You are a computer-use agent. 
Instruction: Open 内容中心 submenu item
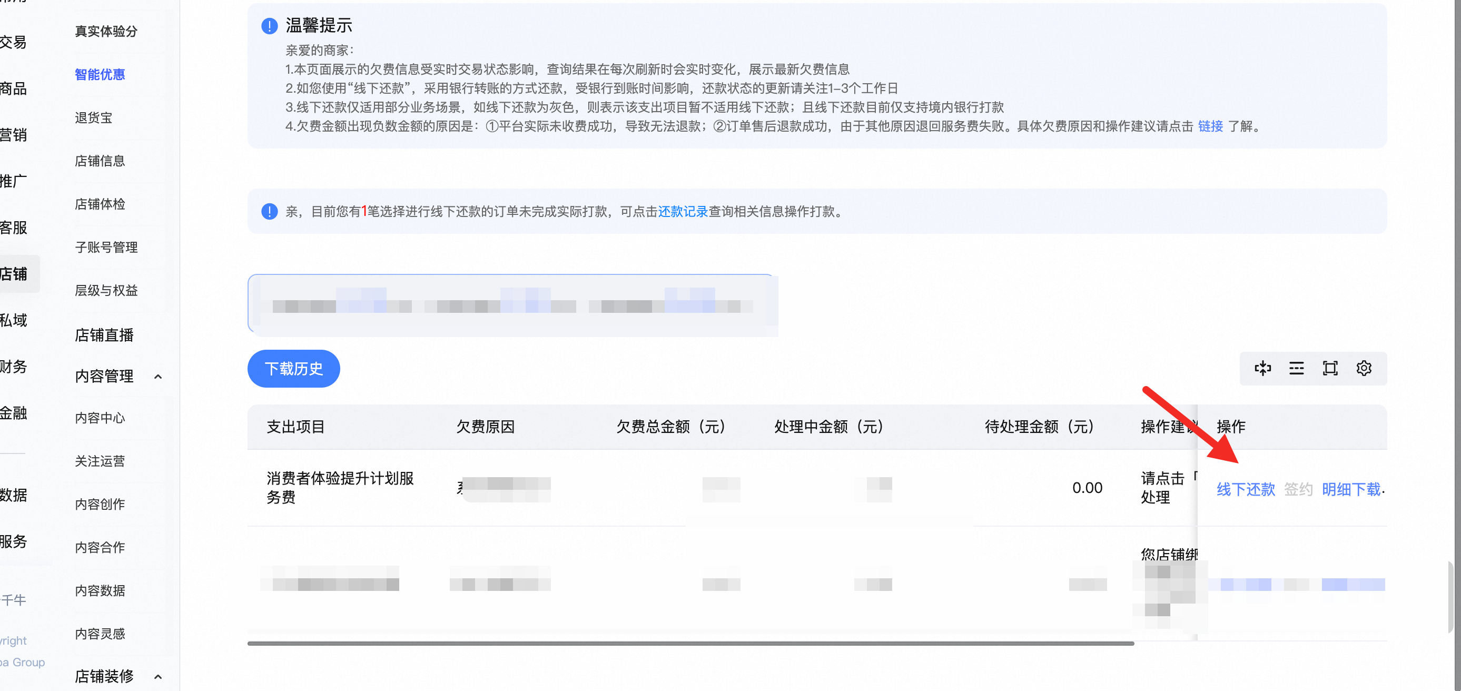click(x=100, y=418)
